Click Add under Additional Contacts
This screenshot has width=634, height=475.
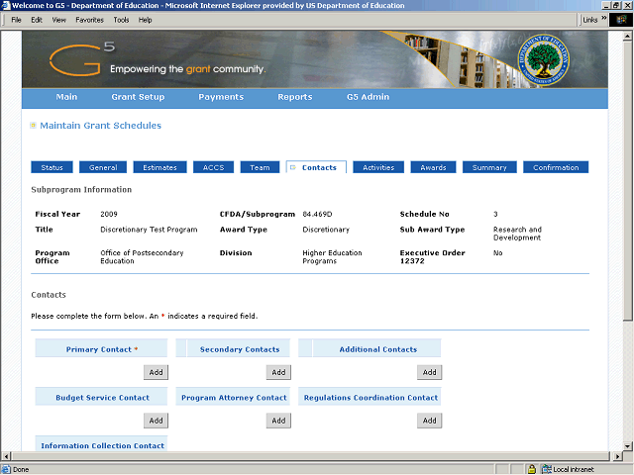tap(429, 372)
